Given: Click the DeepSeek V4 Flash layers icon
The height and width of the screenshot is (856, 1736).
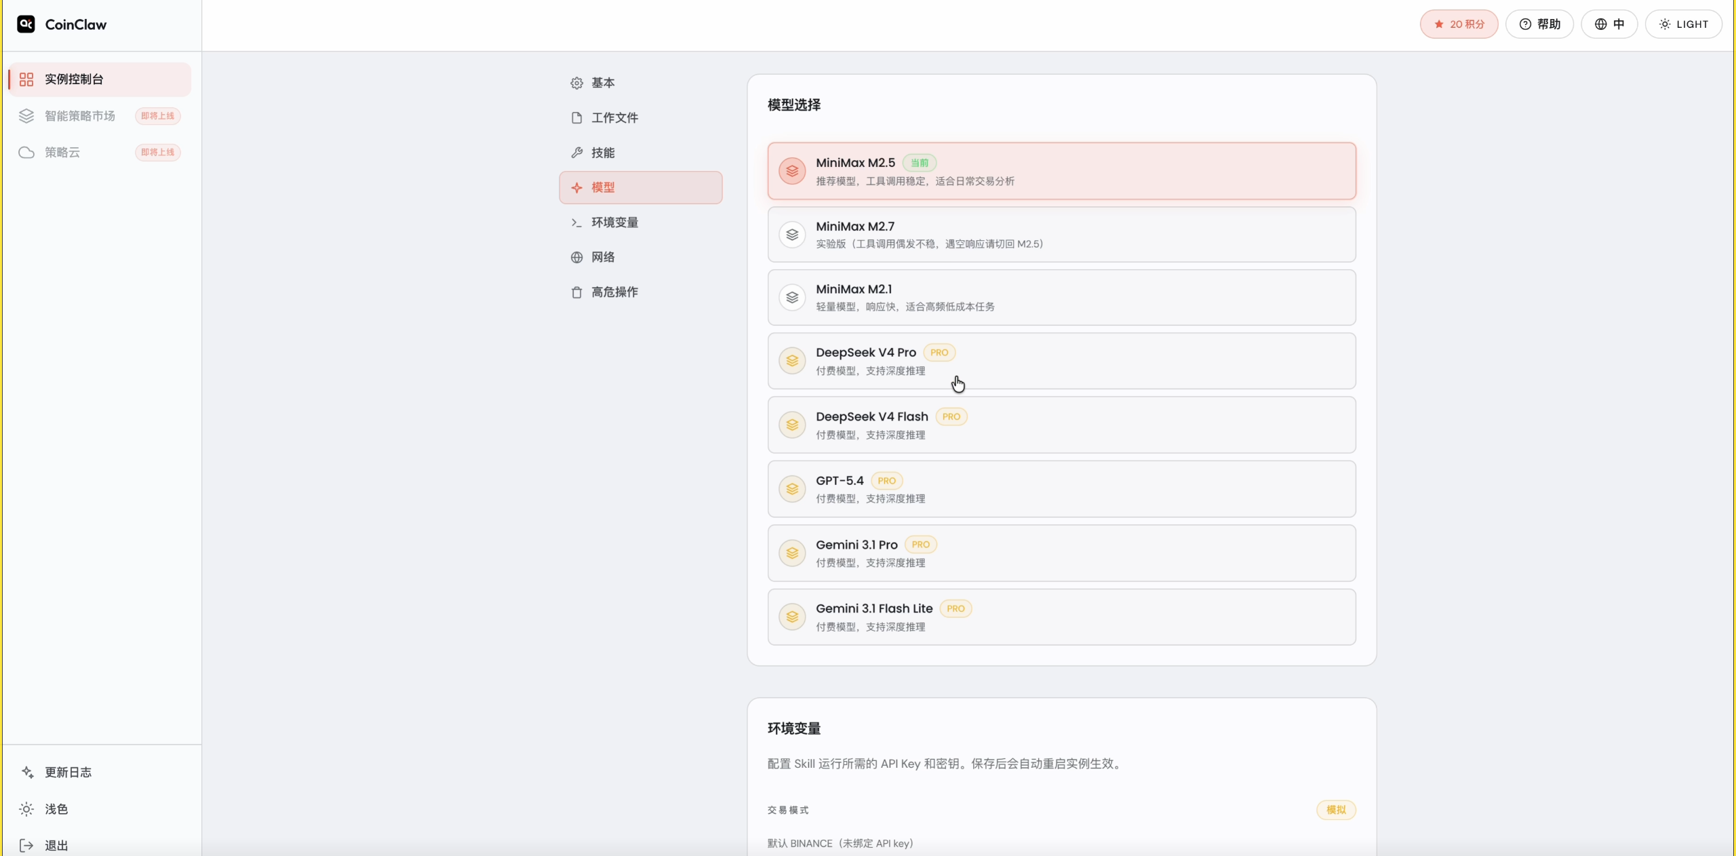Looking at the screenshot, I should [792, 425].
